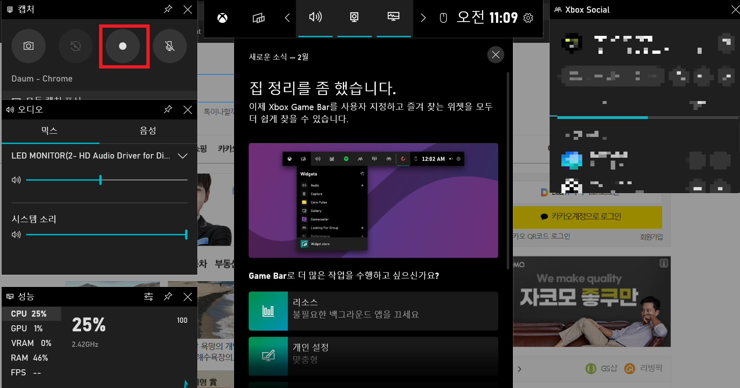Image resolution: width=740 pixels, height=388 pixels.
Task: Take a screenshot with the camera button
Action: tap(29, 46)
